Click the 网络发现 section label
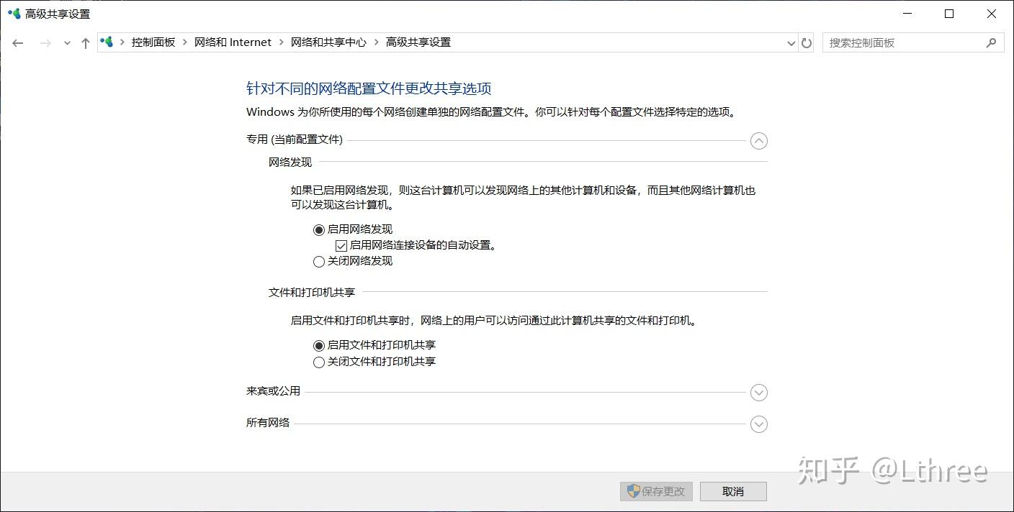The height and width of the screenshot is (512, 1014). 290,163
